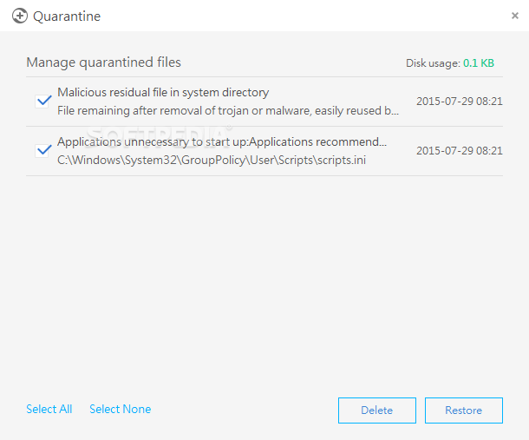The image size is (529, 440).
Task: Click the Select All link
Action: [49, 410]
